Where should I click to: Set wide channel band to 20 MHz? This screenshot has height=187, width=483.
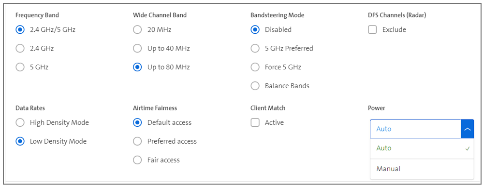click(137, 30)
